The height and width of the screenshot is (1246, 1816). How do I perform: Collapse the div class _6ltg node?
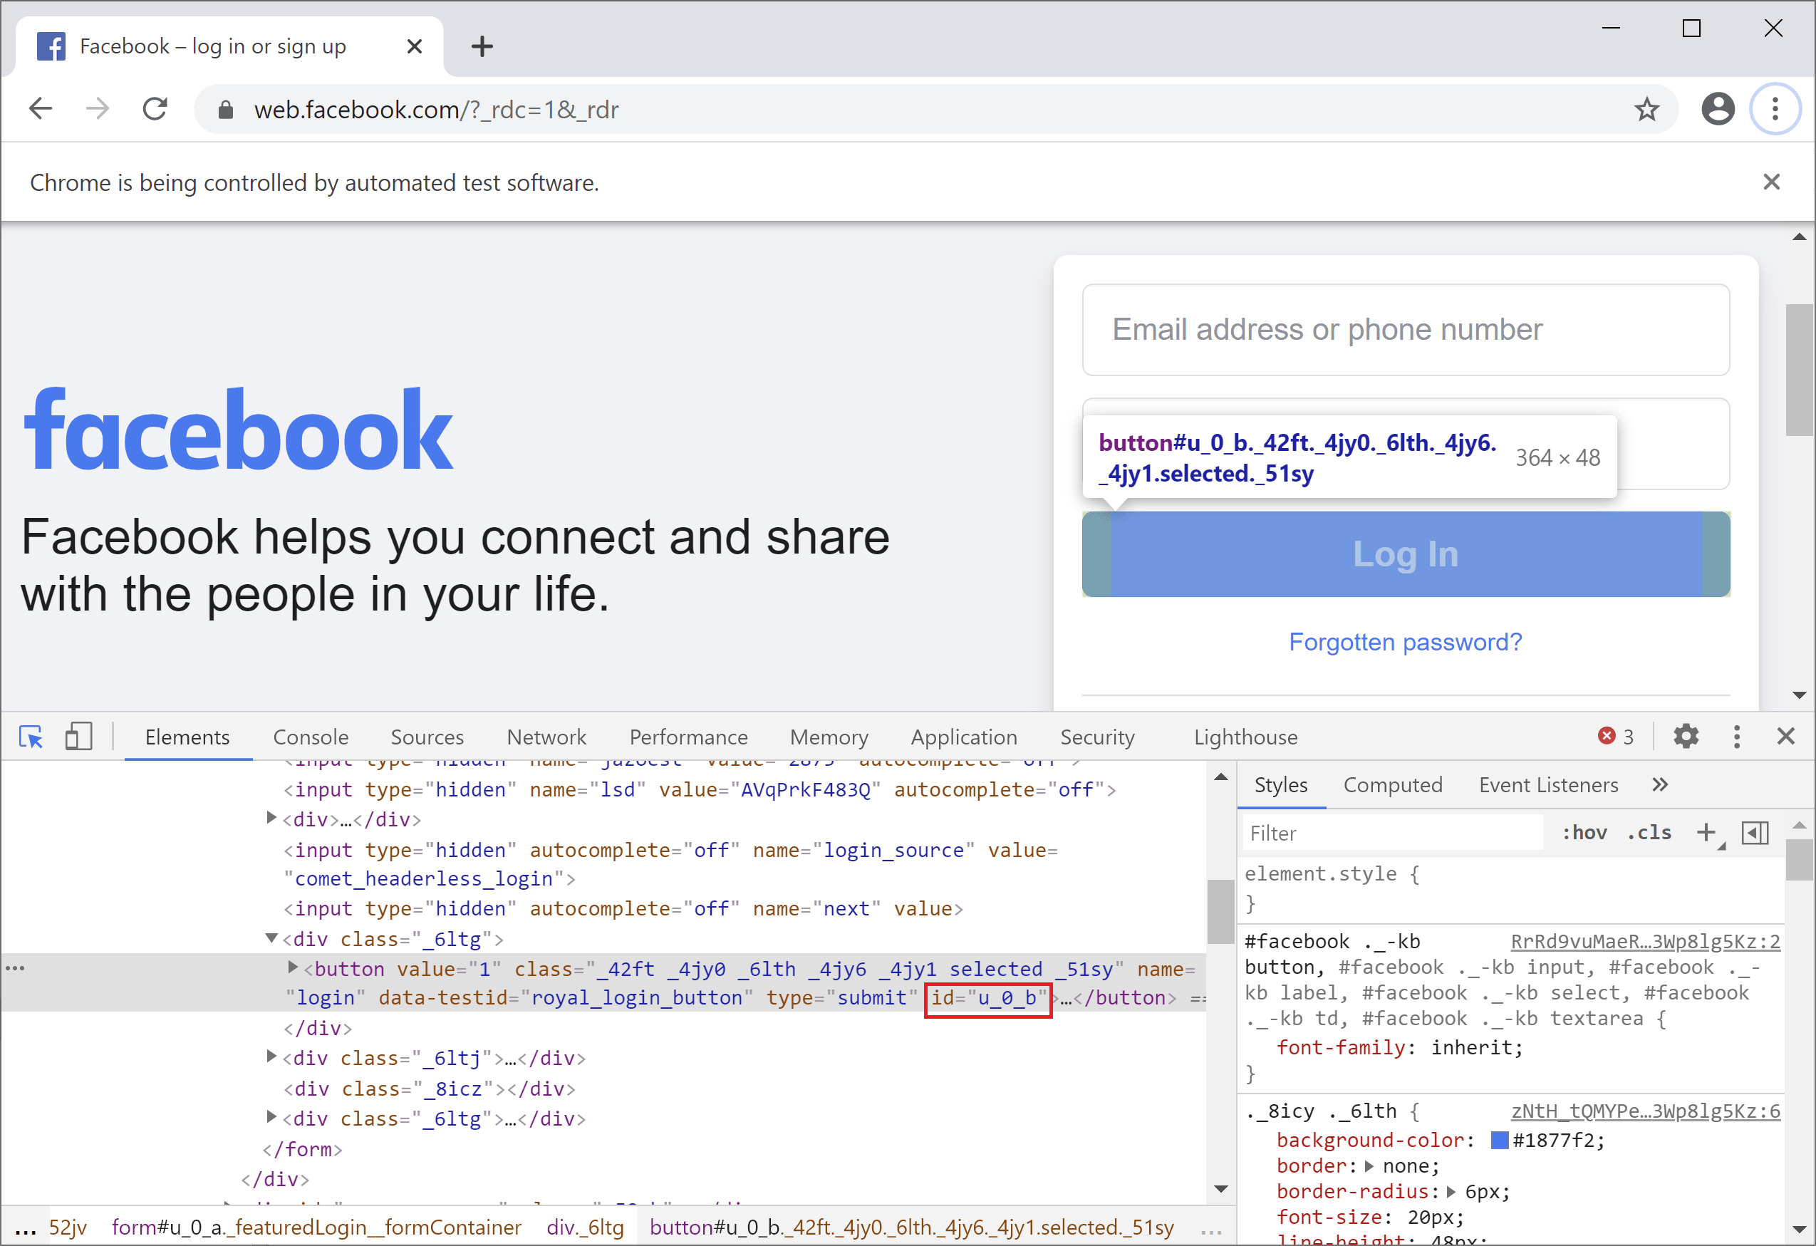[x=271, y=938]
